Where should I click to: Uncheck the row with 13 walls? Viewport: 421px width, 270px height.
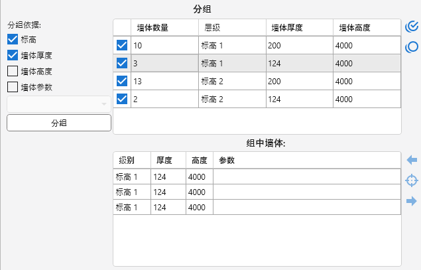click(122, 81)
